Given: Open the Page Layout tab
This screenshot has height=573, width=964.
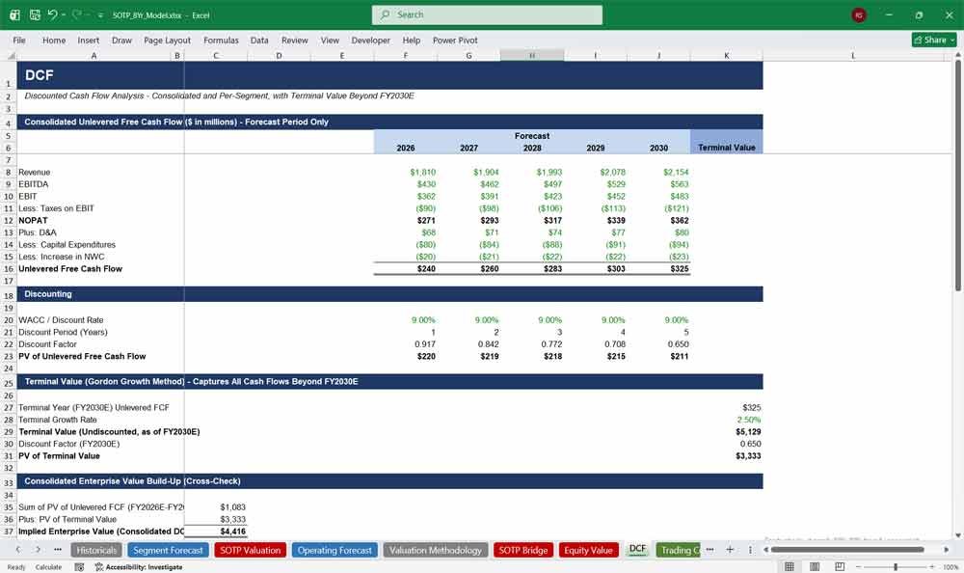Looking at the screenshot, I should [x=167, y=40].
